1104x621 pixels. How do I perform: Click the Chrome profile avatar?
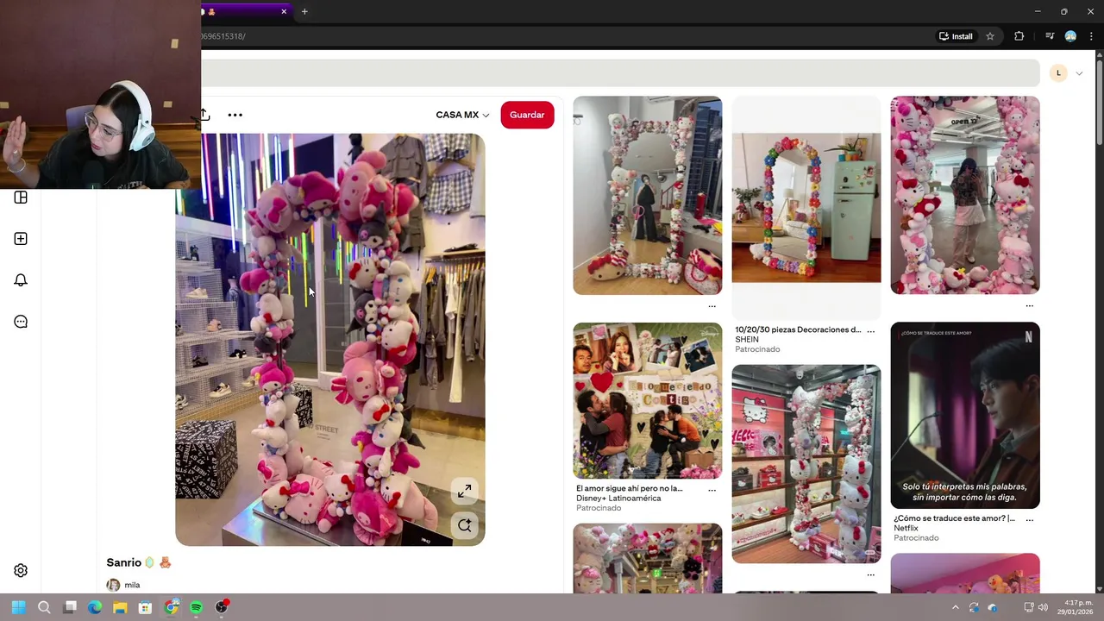pyautogui.click(x=1070, y=36)
